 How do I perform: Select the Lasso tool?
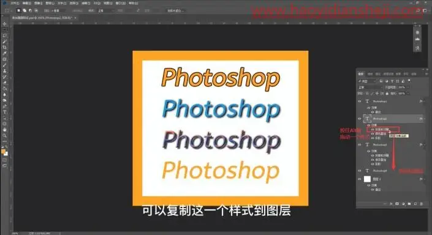click(5, 35)
